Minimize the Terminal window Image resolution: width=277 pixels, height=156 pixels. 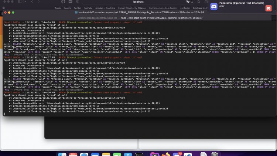(x=9, y=13)
